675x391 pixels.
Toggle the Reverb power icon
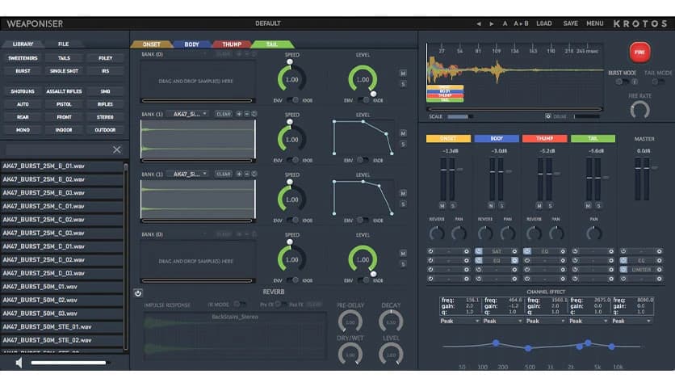138,293
